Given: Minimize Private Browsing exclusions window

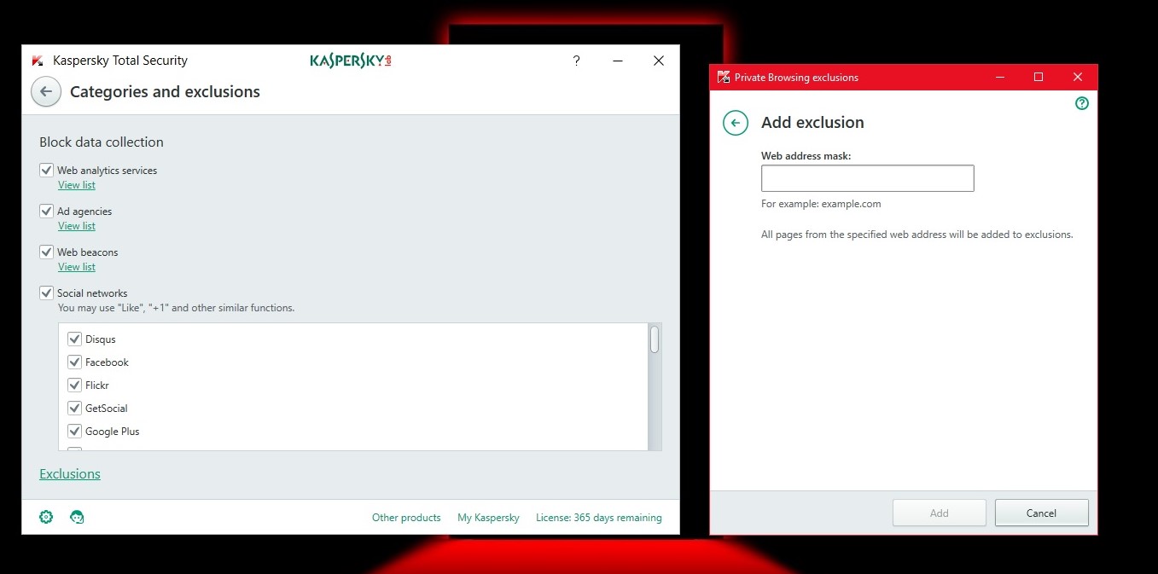Looking at the screenshot, I should [999, 77].
